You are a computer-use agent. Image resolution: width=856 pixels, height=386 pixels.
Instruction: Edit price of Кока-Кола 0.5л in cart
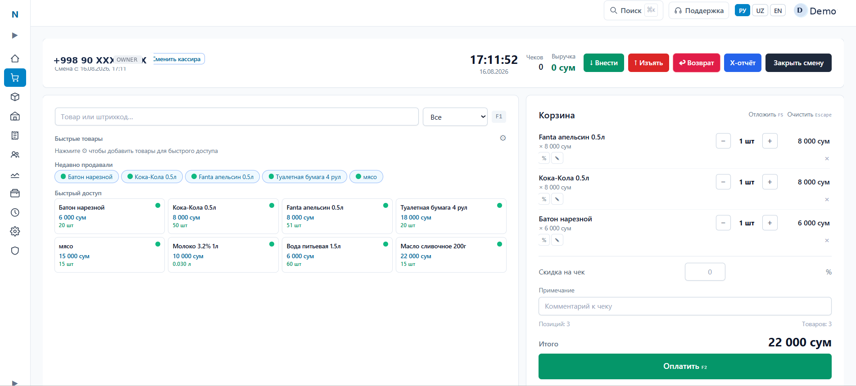tap(557, 199)
